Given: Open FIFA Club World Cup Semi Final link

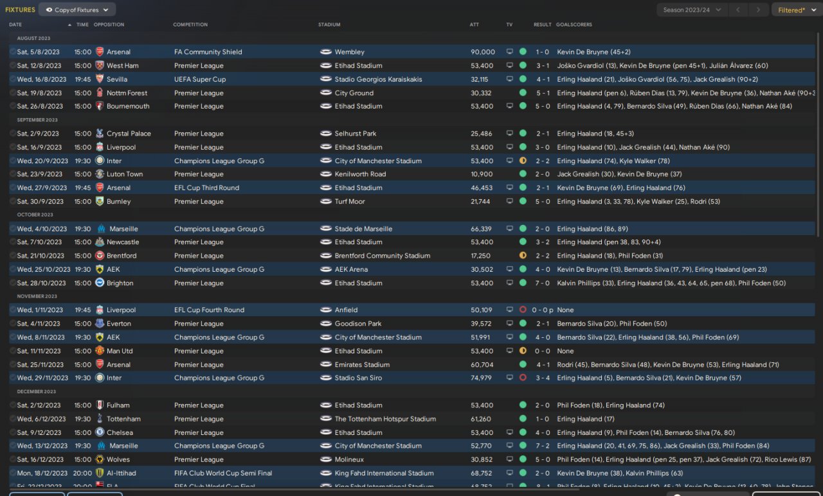Looking at the screenshot, I should [223, 473].
